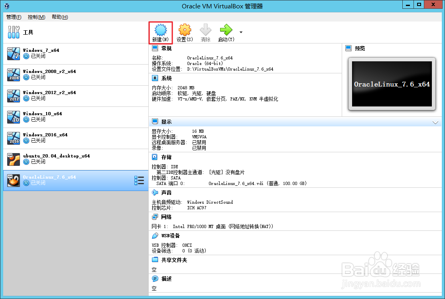Select the Windows_7_x64 machine icon
Image resolution: width=445 pixels, height=299 pixels.
14,53
